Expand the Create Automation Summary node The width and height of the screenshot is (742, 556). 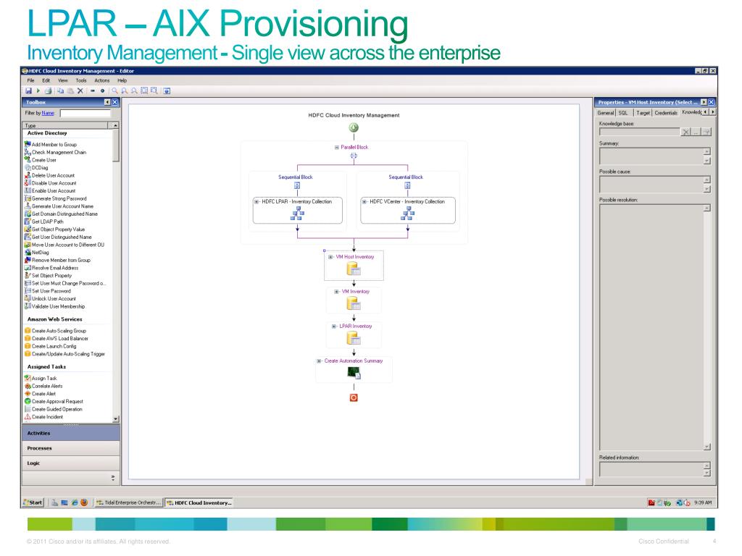pyautogui.click(x=319, y=361)
